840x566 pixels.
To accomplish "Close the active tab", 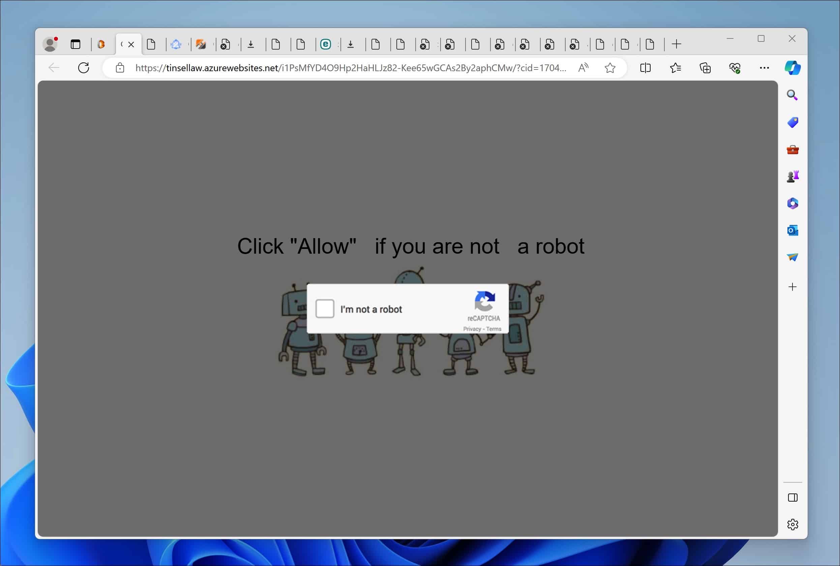I will (131, 45).
